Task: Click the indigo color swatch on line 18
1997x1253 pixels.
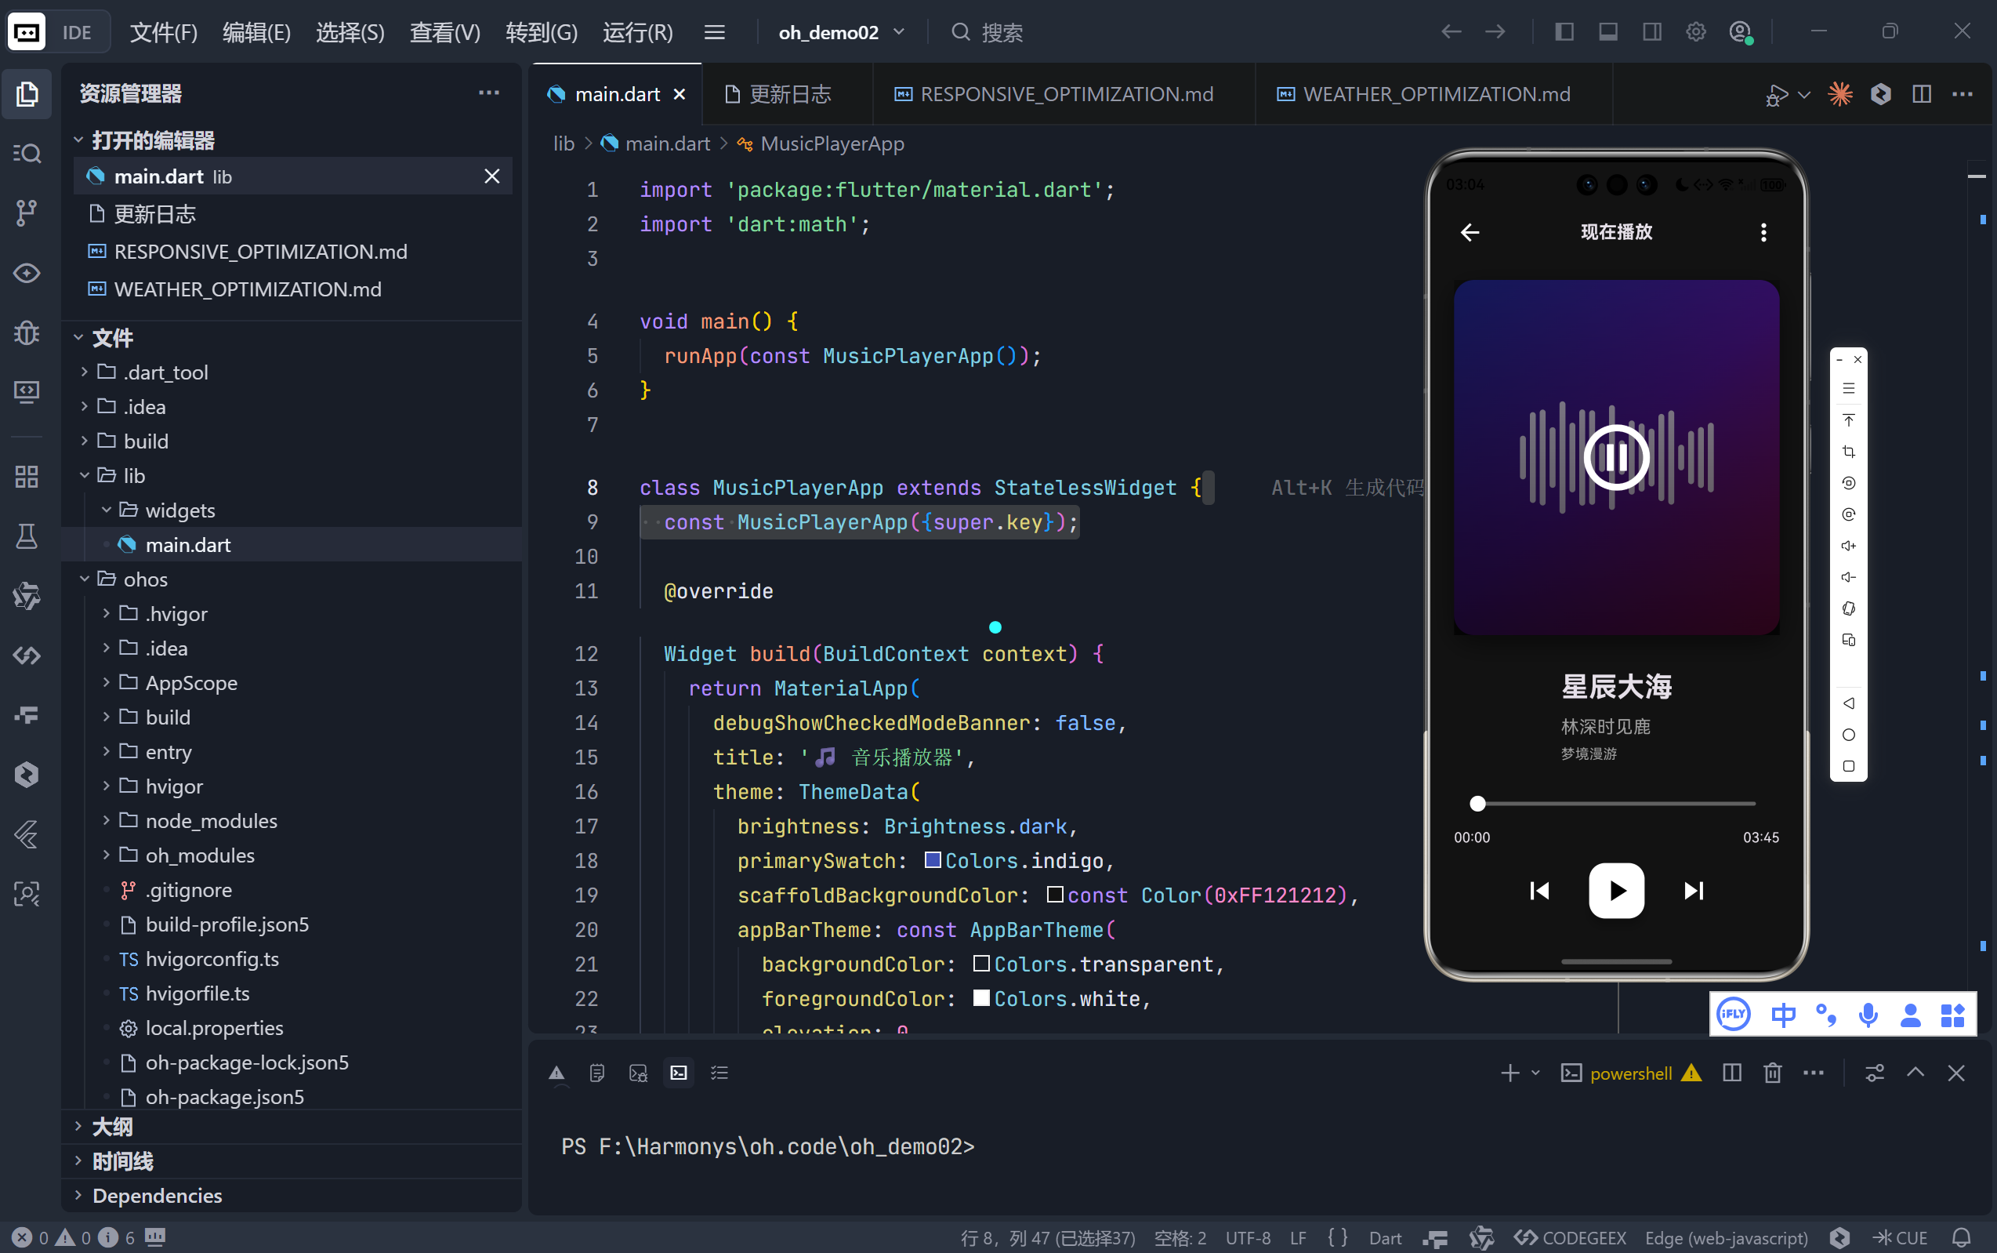Action: [x=932, y=860]
